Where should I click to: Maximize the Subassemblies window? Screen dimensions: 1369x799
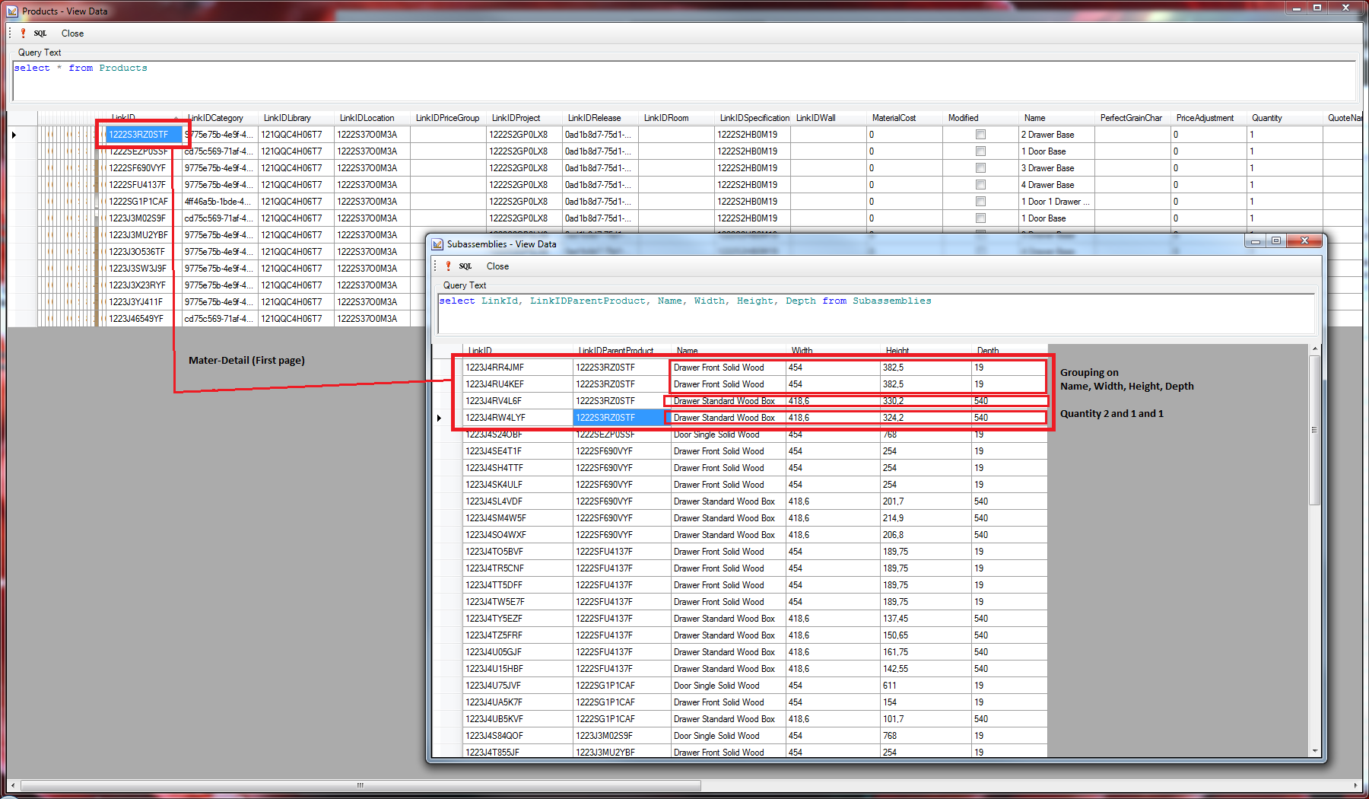click(x=1276, y=240)
